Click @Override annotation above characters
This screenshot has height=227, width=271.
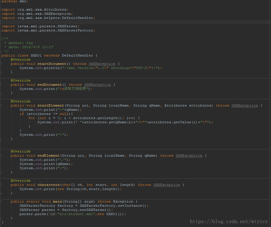coord(21,181)
